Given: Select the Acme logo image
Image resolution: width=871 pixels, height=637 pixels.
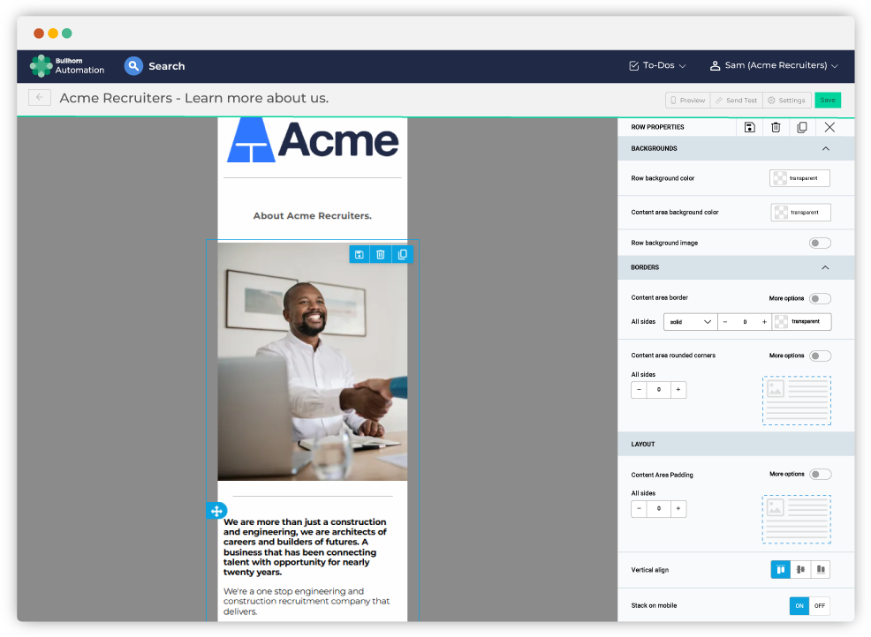Looking at the screenshot, I should (x=312, y=140).
